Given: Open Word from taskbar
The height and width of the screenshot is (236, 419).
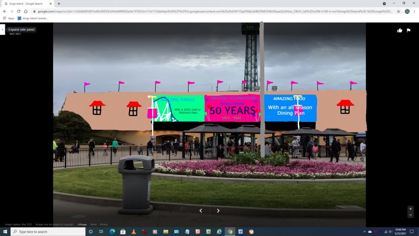Looking at the screenshot, I should tap(241, 231).
